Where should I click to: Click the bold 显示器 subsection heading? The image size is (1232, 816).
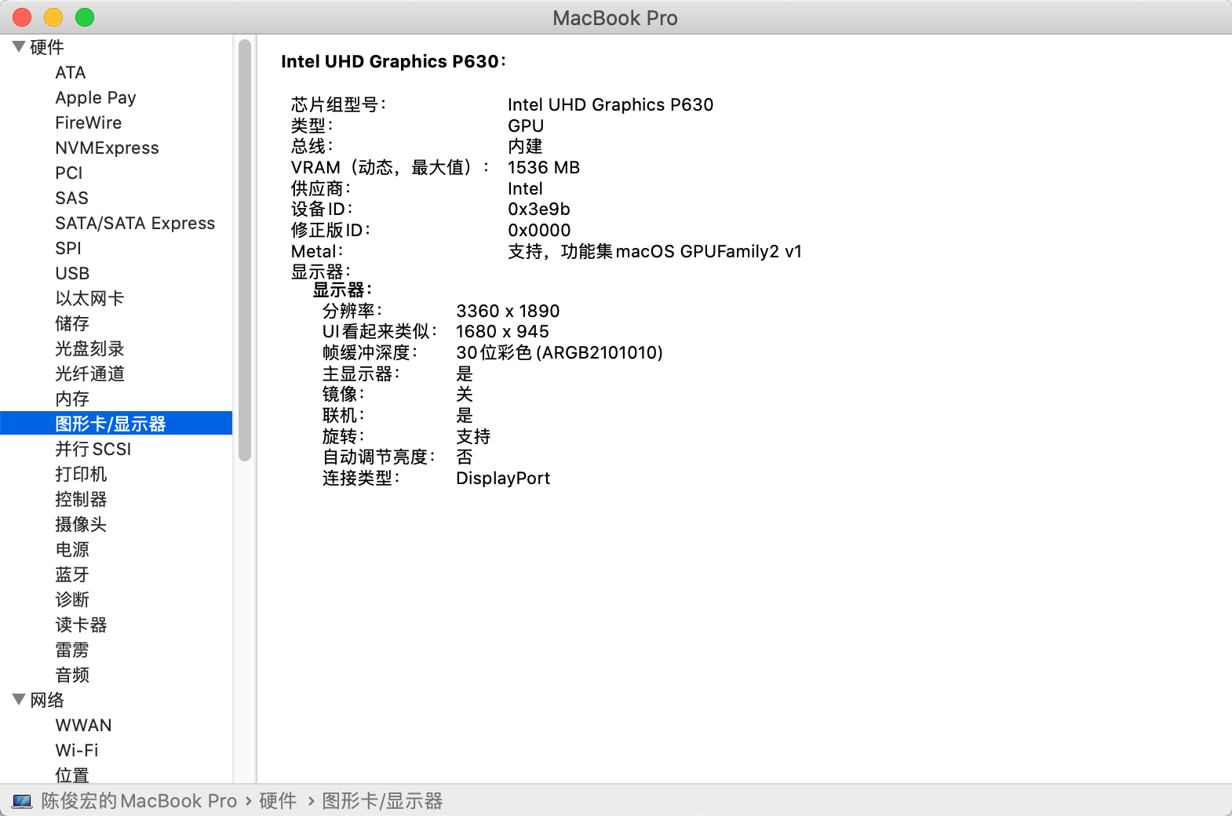click(342, 290)
